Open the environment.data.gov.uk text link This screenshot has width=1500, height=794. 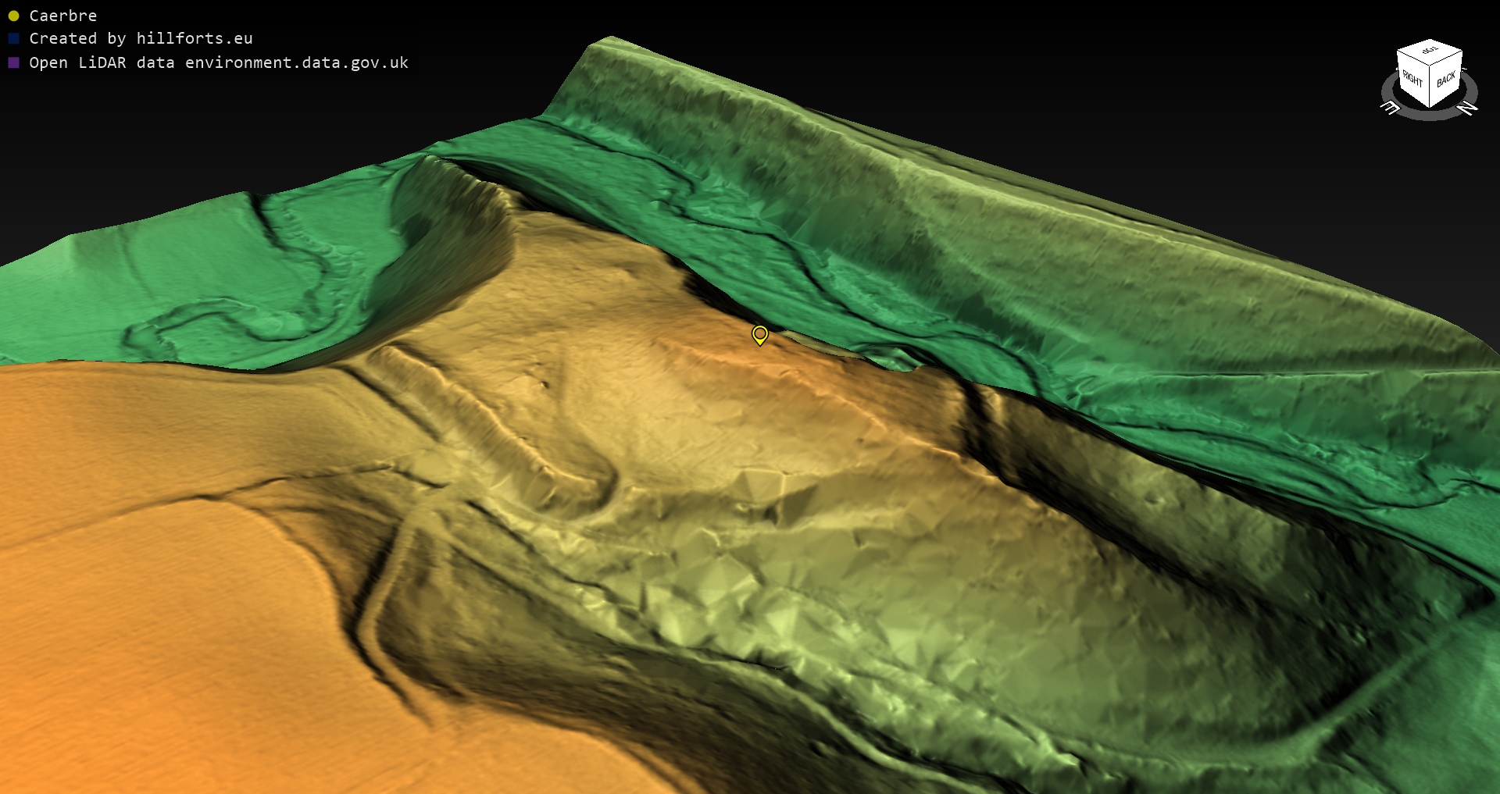[297, 62]
